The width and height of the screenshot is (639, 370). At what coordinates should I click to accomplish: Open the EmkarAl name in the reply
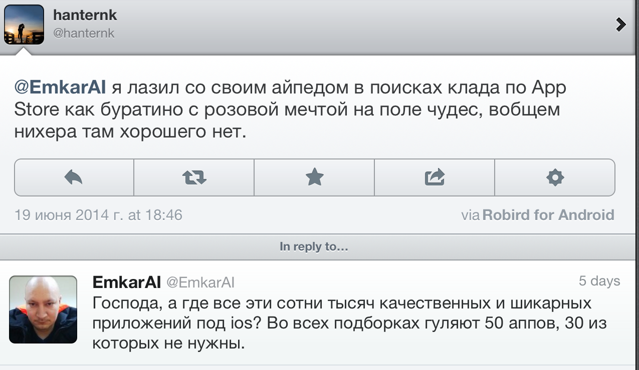(x=127, y=282)
